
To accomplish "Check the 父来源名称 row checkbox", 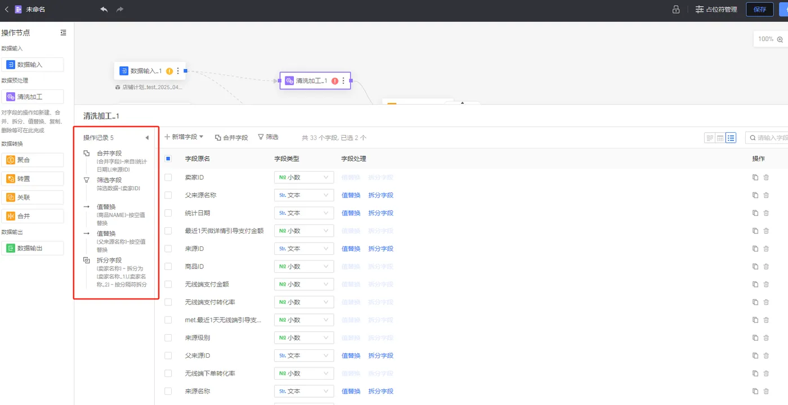I will [168, 195].
